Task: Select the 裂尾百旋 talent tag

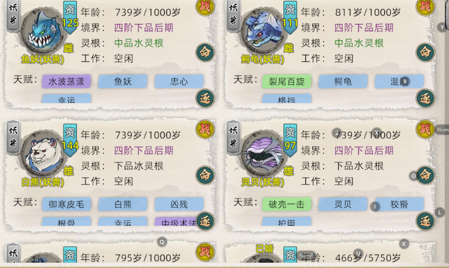Action: [287, 82]
